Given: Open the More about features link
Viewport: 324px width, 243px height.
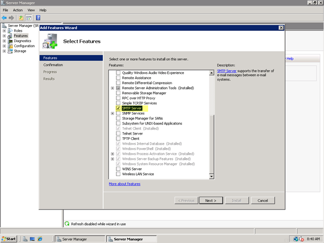Looking at the screenshot, I should [x=125, y=184].
